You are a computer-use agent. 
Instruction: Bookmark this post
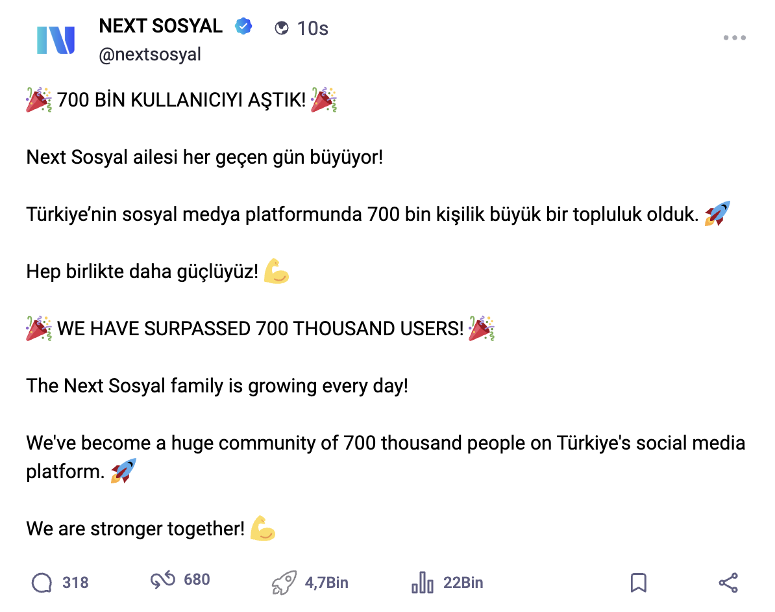[639, 583]
